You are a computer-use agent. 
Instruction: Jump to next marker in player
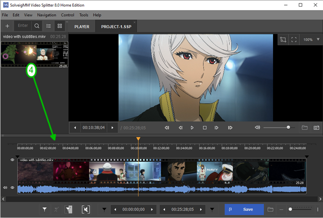click(x=230, y=127)
